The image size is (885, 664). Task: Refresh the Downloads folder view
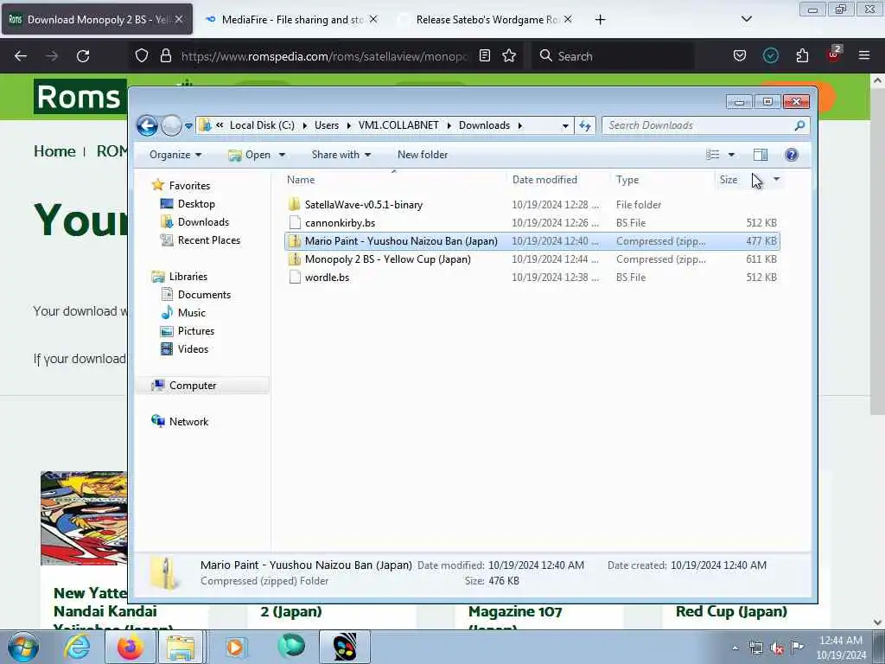pos(585,125)
